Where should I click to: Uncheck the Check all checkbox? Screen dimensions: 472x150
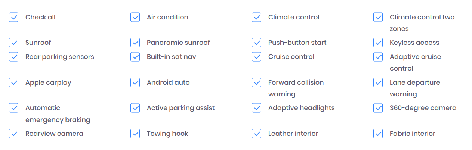[x=14, y=17]
